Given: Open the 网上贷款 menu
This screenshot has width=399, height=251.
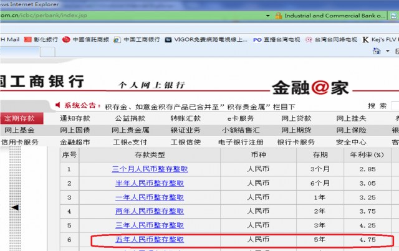Looking at the screenshot, I should point(296,118).
